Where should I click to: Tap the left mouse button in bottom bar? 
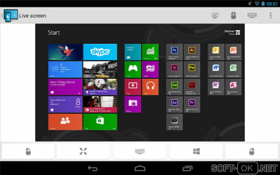pos(28,151)
